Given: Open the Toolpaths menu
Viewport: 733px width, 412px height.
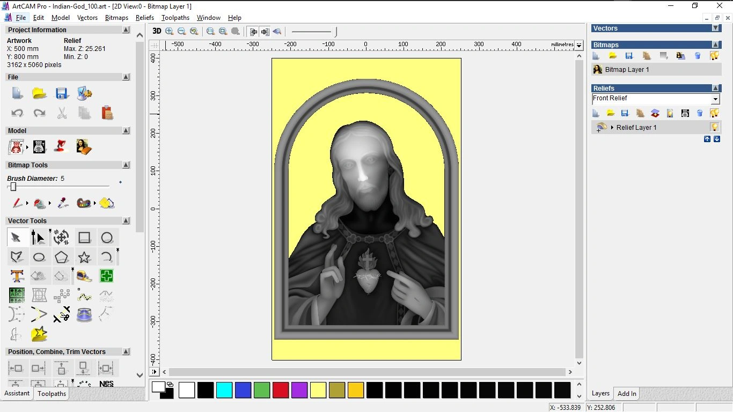Looking at the screenshot, I should 175,18.
